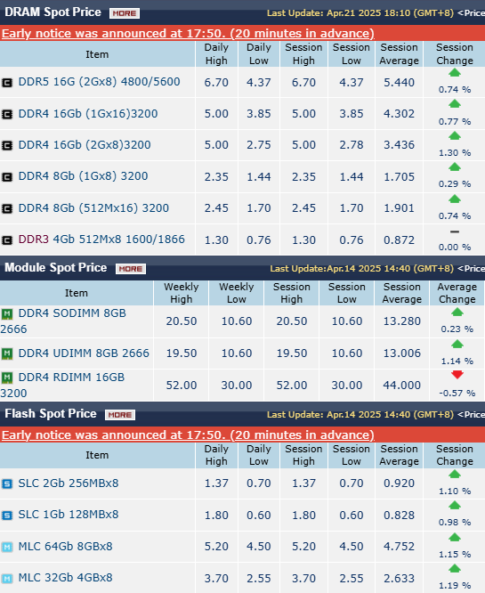Click the S icon beside SLC 1Gb 128MBx8
Image resolution: width=485 pixels, height=593 pixels.
click(7, 516)
